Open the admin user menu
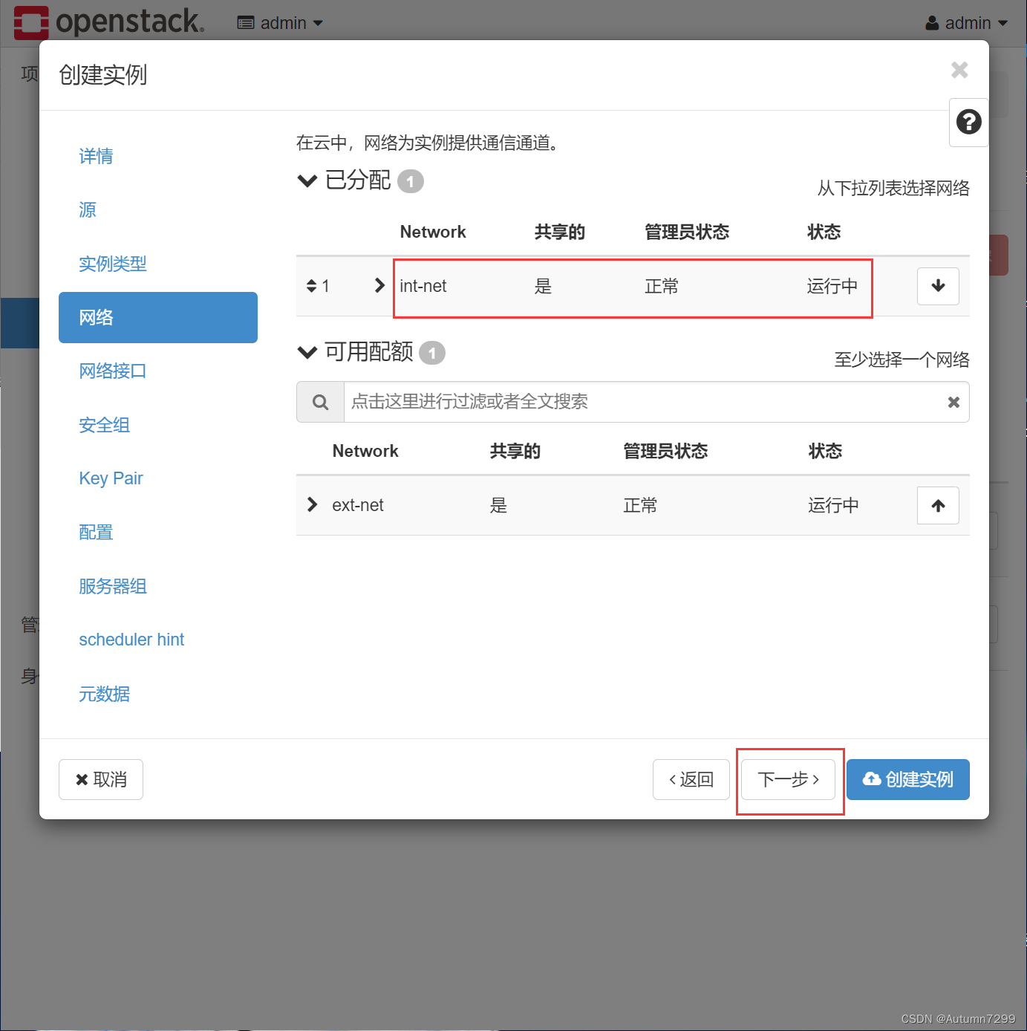 (x=966, y=23)
